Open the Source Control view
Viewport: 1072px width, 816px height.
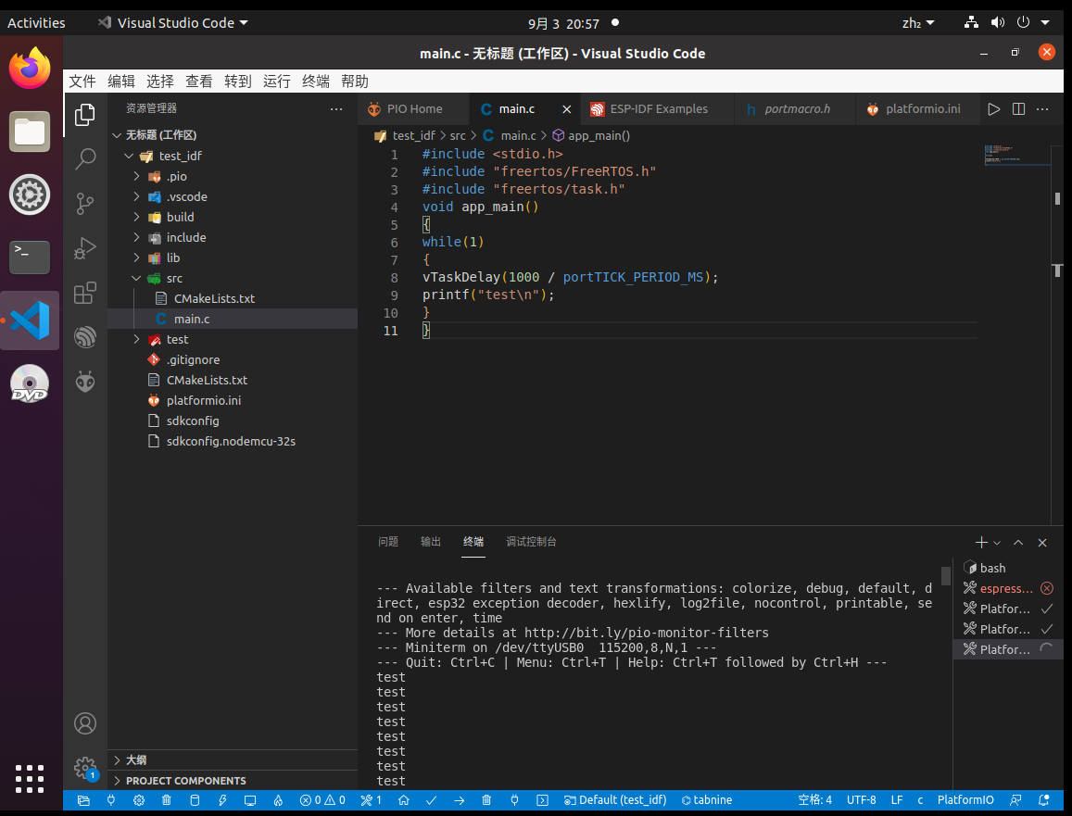point(84,203)
